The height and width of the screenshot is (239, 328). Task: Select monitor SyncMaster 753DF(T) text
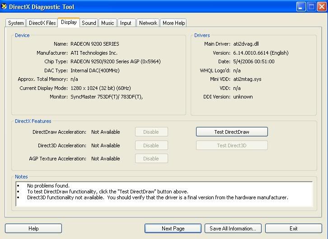(107, 97)
